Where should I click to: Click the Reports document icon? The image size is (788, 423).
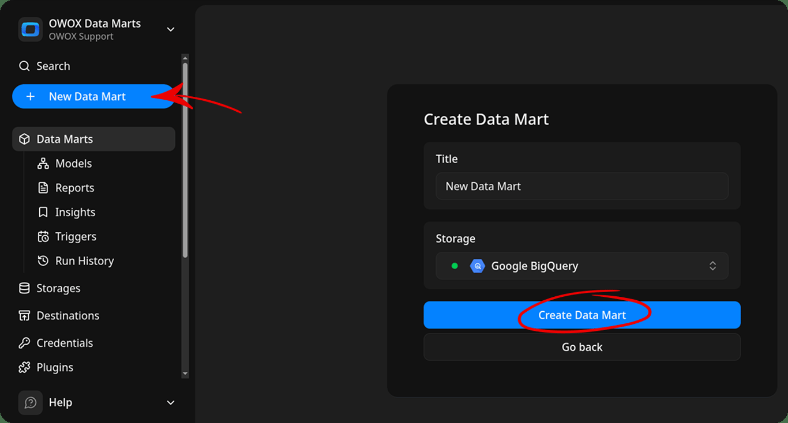(43, 188)
